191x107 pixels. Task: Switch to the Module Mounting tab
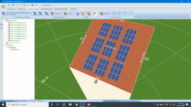(47, 9)
